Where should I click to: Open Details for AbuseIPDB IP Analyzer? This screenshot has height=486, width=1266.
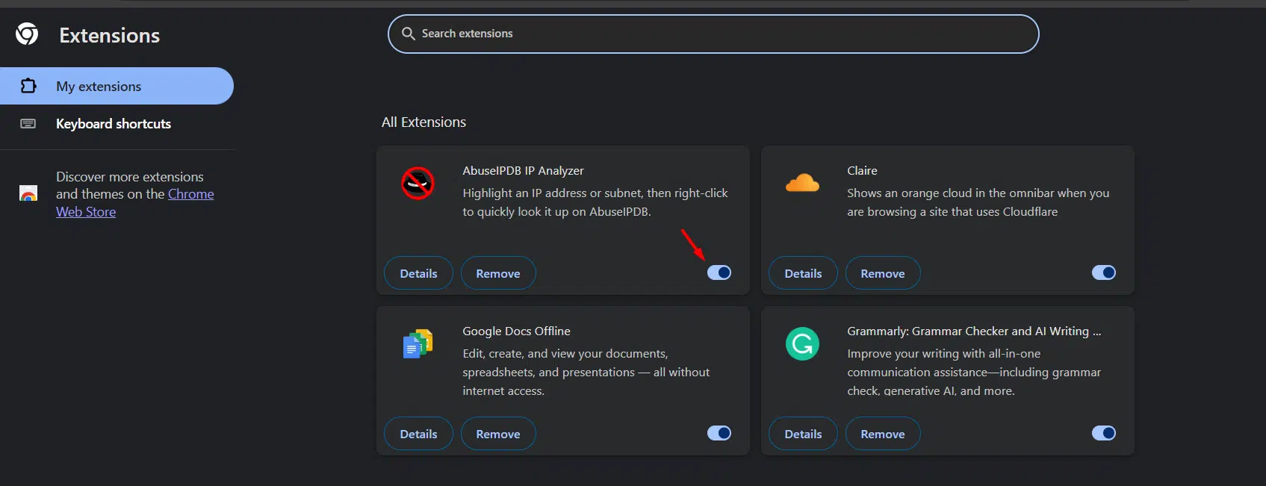click(x=418, y=273)
